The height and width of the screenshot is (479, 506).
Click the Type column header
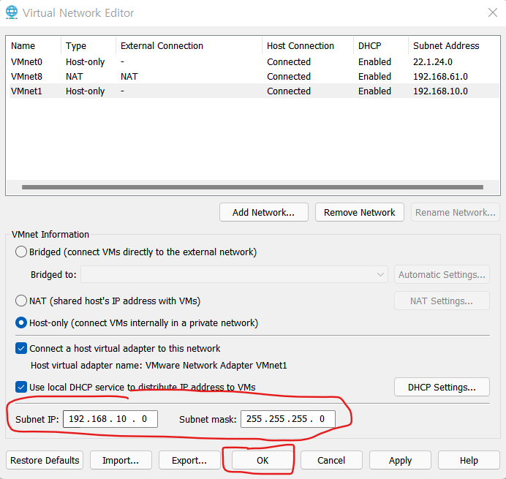[x=88, y=46]
